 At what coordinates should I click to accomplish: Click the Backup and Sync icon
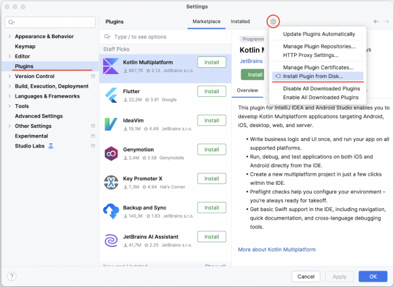click(x=111, y=211)
